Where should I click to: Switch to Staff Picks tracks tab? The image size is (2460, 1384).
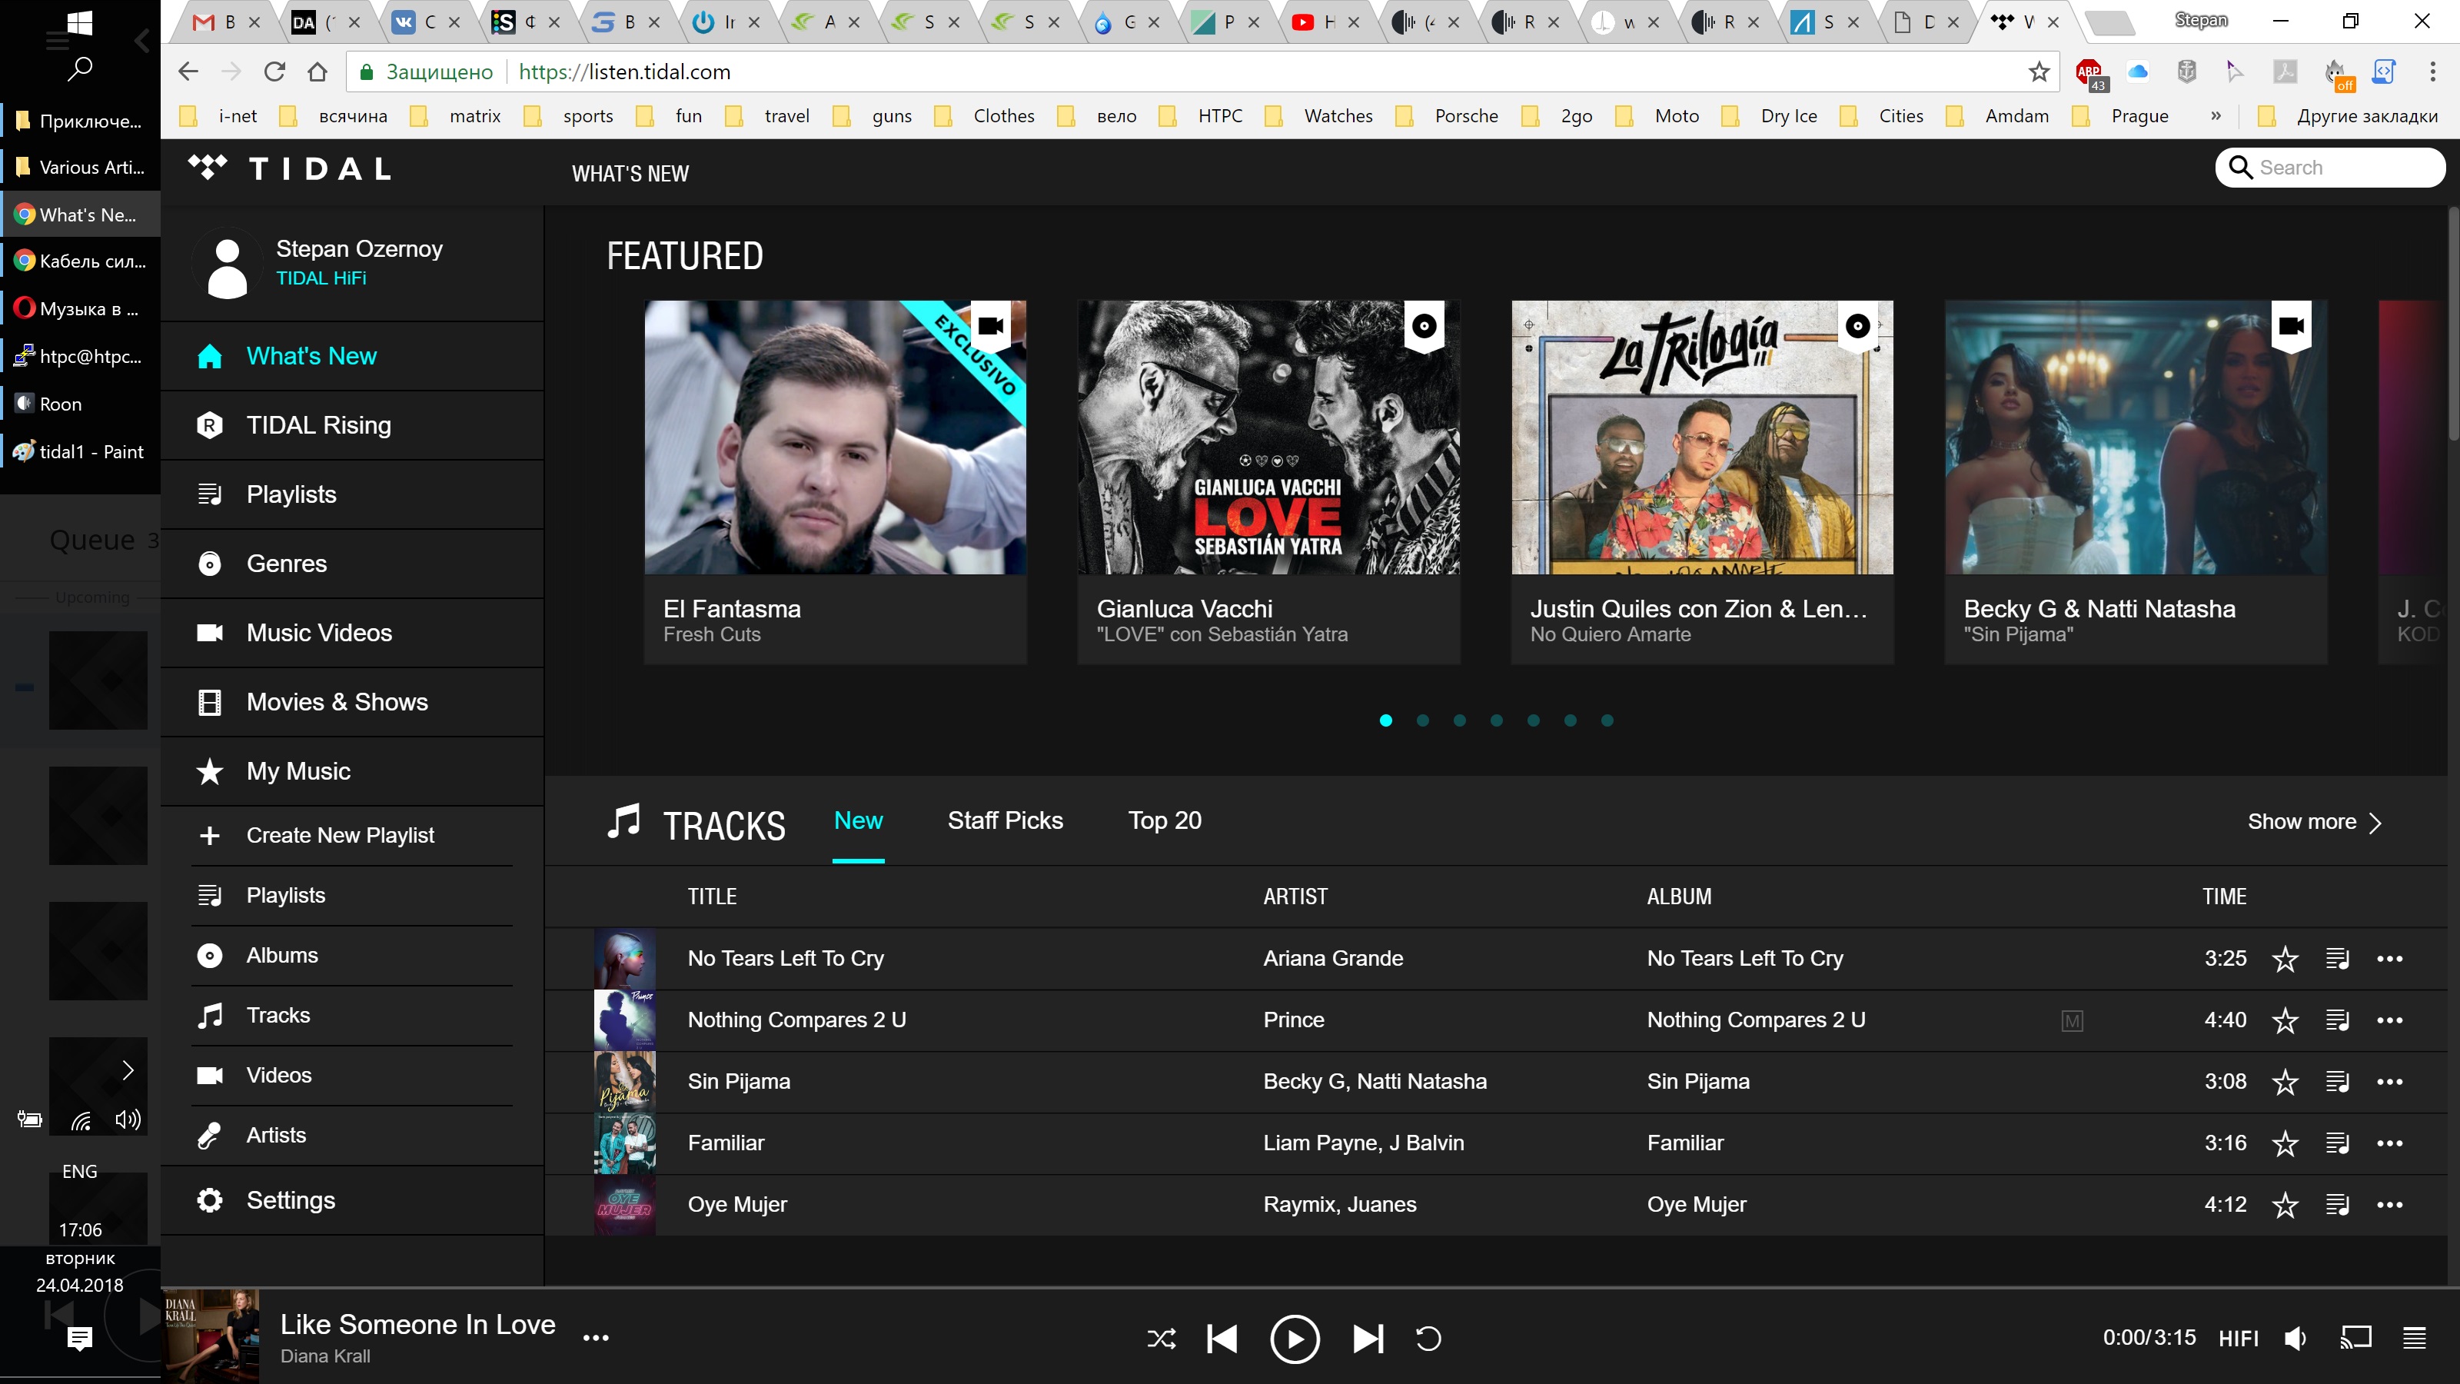[1005, 821]
